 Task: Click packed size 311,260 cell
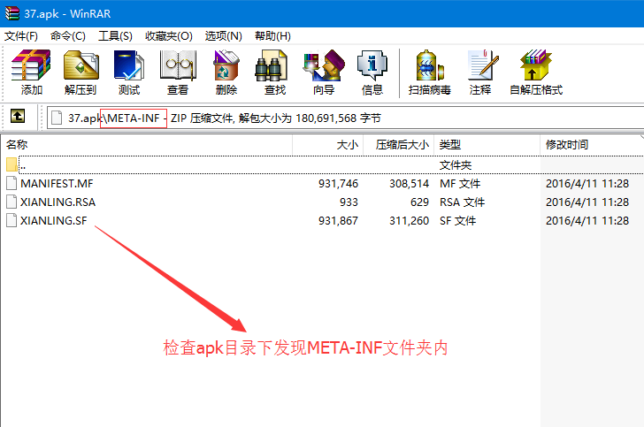pyautogui.click(x=409, y=220)
